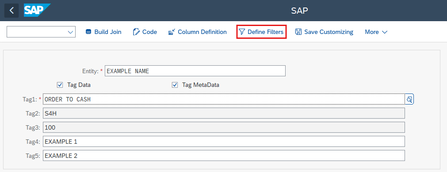Click the Tag2 S4H field

224,113
